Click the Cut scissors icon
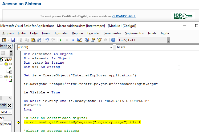199x132 pixels. coord(21,40)
